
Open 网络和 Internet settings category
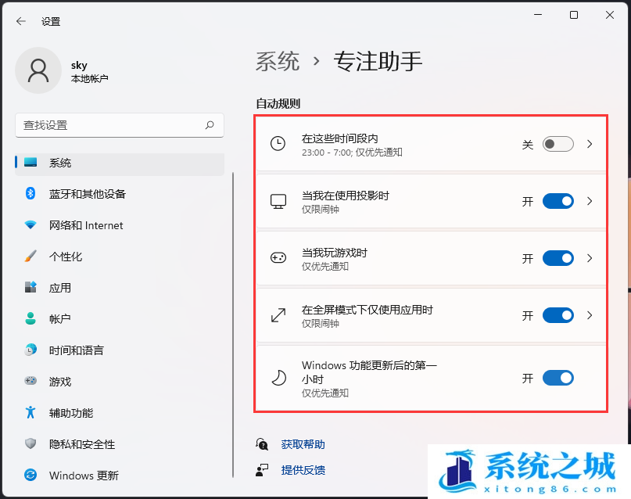pyautogui.click(x=120, y=225)
